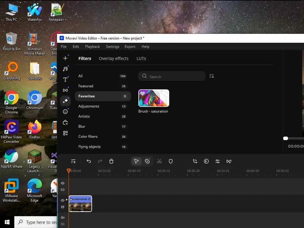Open the Import media plus icon

(65, 58)
